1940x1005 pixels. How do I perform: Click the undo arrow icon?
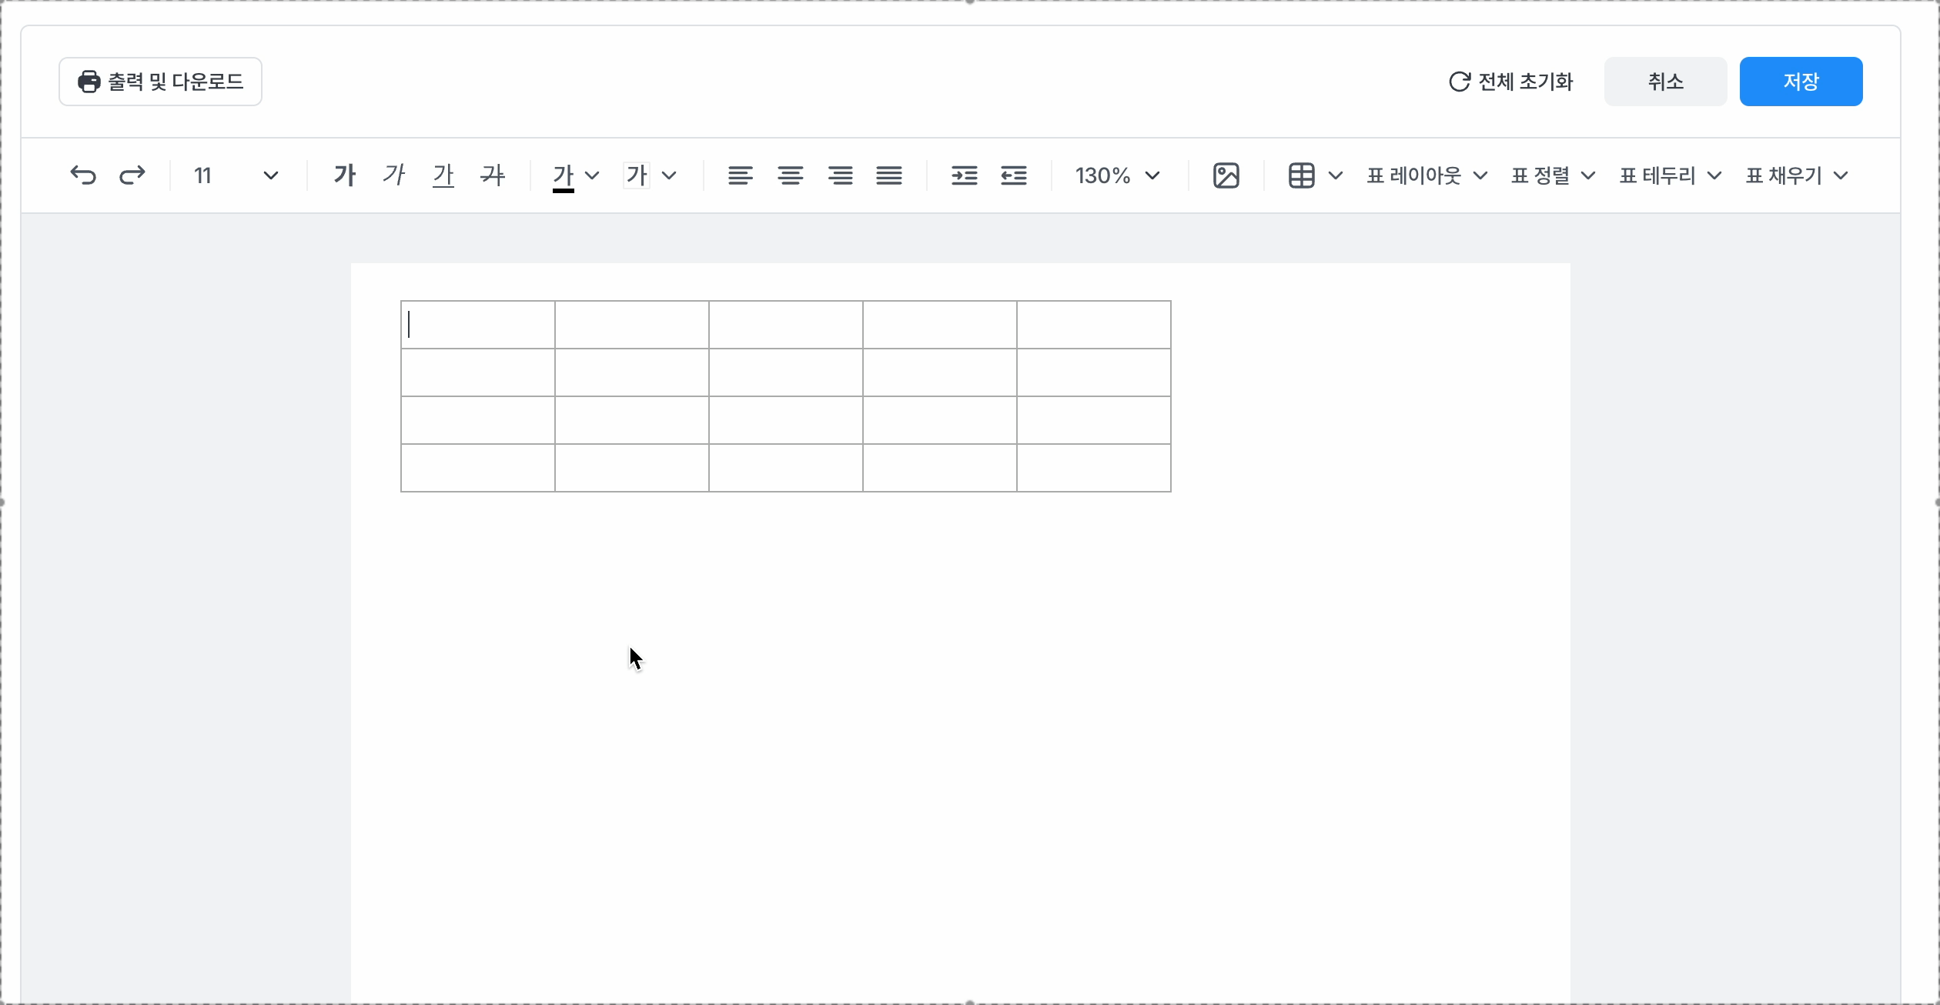[x=83, y=175]
